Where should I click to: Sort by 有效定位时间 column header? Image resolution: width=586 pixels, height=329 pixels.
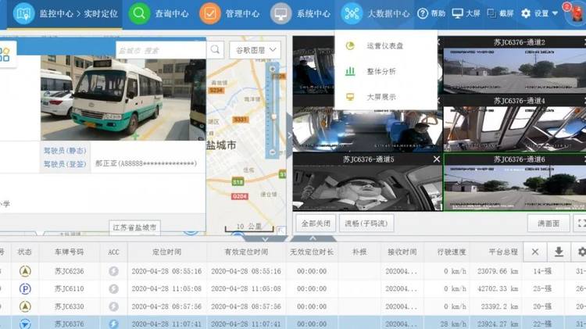[x=246, y=252]
